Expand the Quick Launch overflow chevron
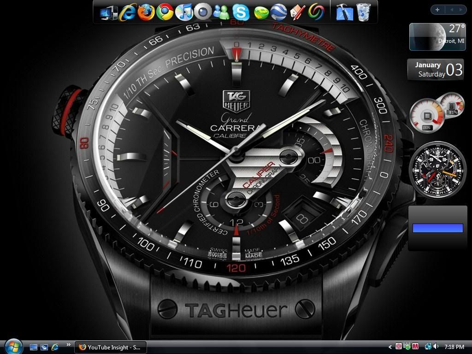 tap(69, 345)
